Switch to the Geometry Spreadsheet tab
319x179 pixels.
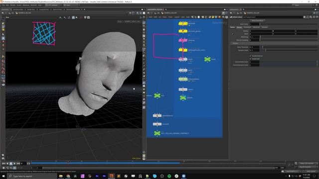coord(73,9)
